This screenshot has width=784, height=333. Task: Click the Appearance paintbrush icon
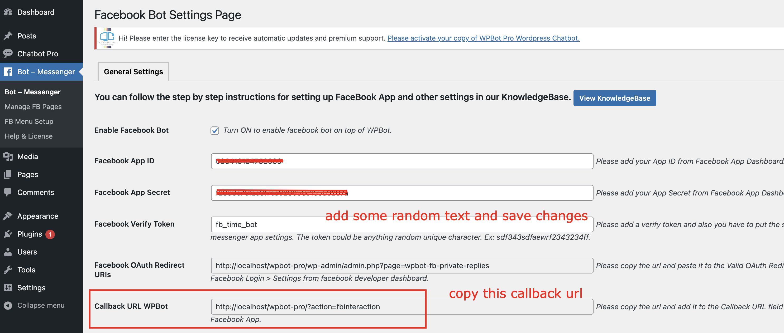coord(8,216)
